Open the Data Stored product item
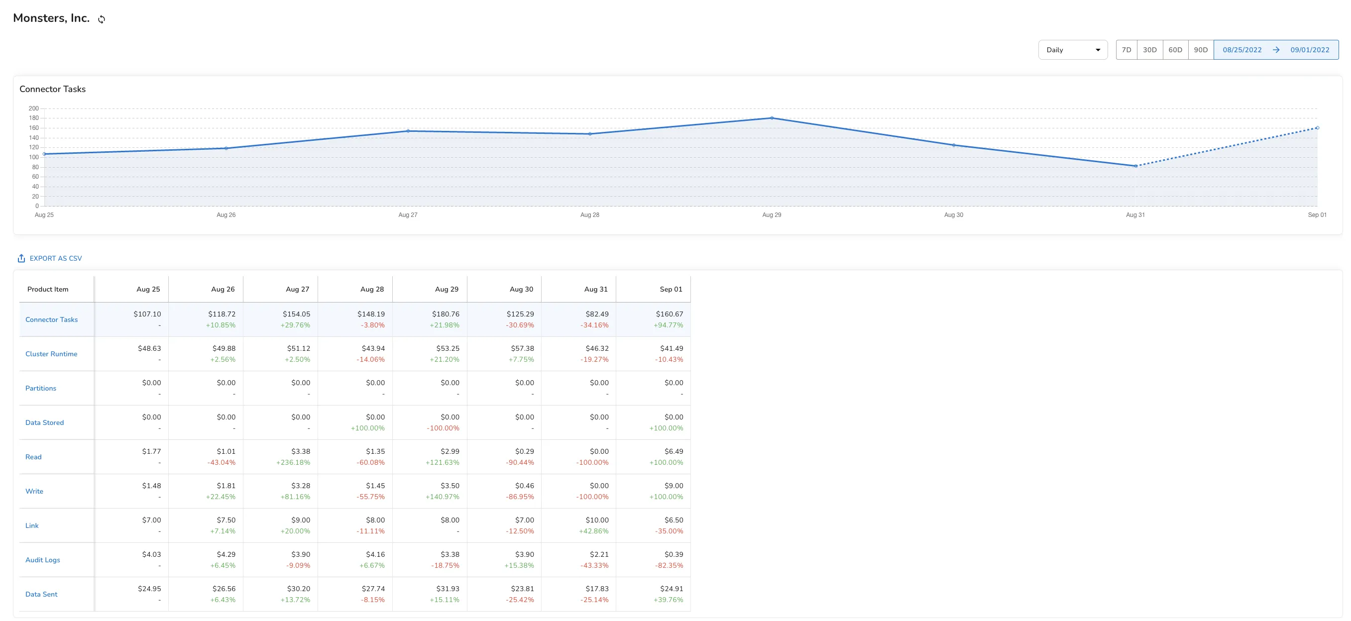Image resolution: width=1351 pixels, height=621 pixels. click(x=45, y=422)
